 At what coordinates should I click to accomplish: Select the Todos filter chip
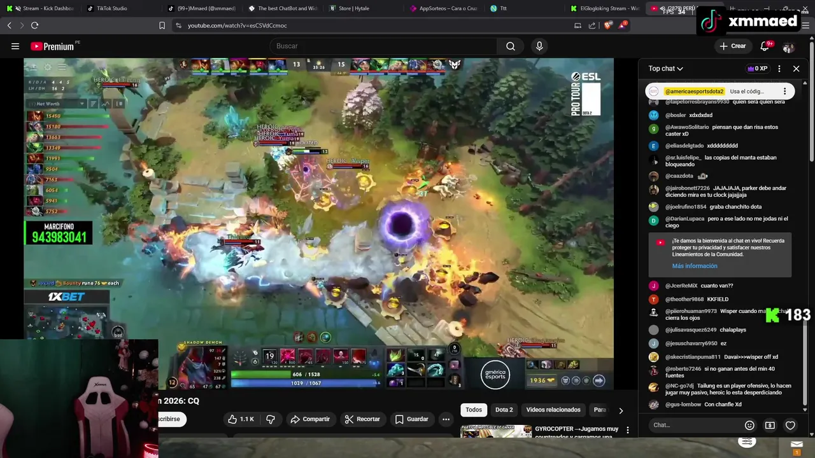coord(474,410)
